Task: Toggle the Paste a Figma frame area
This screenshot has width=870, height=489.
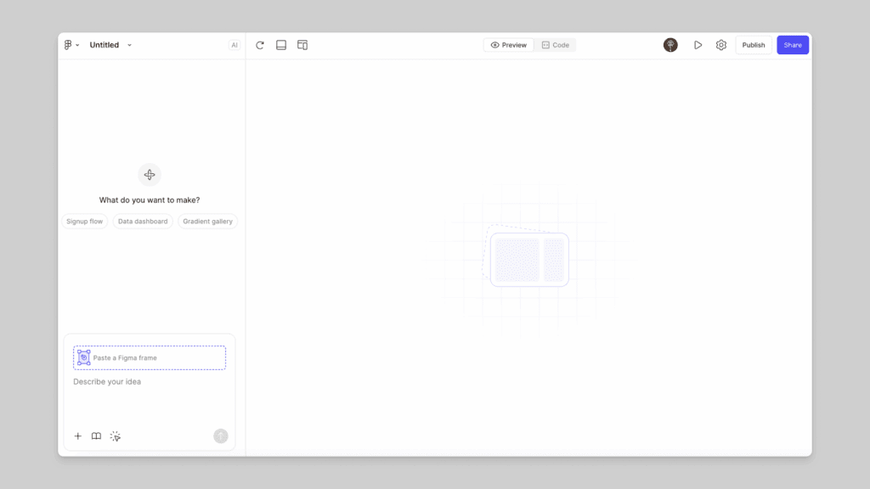Action: [149, 357]
